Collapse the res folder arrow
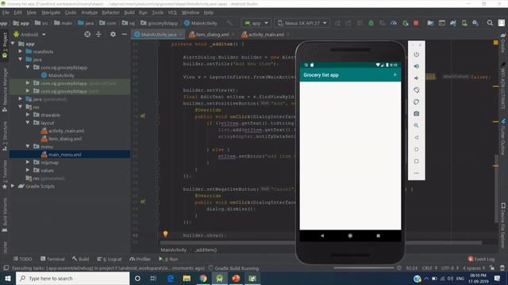508x285 pixels. pyautogui.click(x=20, y=107)
